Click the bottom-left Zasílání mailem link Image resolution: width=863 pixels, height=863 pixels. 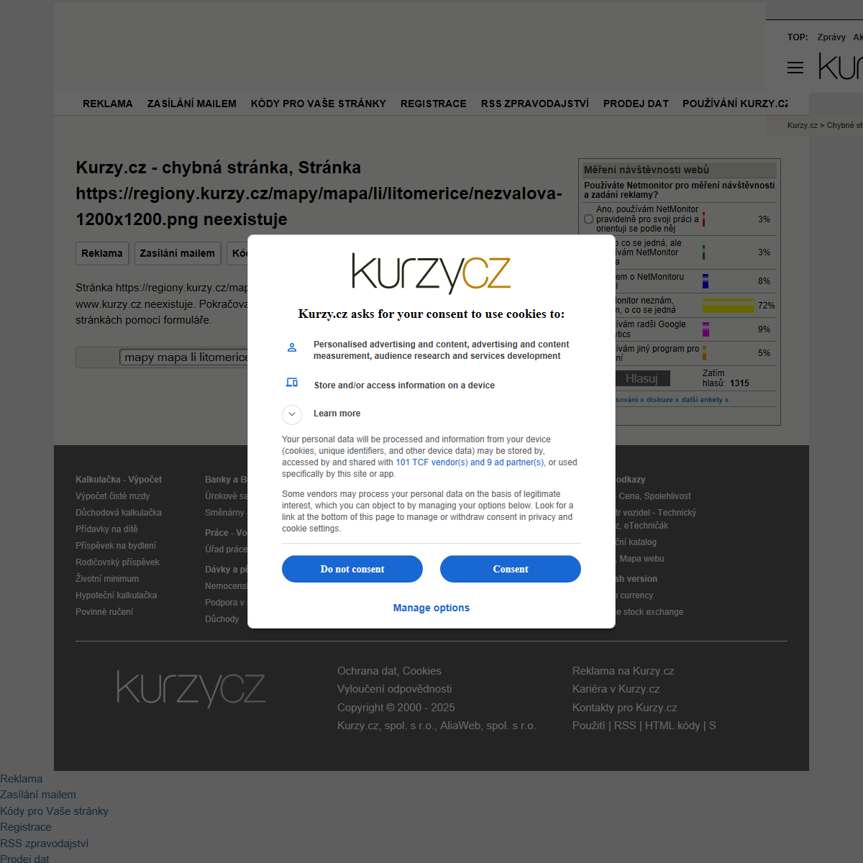click(x=38, y=795)
